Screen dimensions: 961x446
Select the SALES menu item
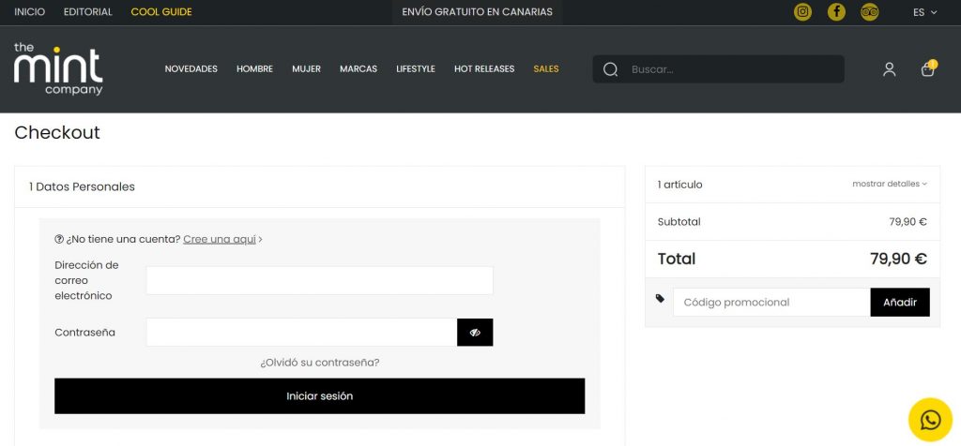[x=545, y=69]
